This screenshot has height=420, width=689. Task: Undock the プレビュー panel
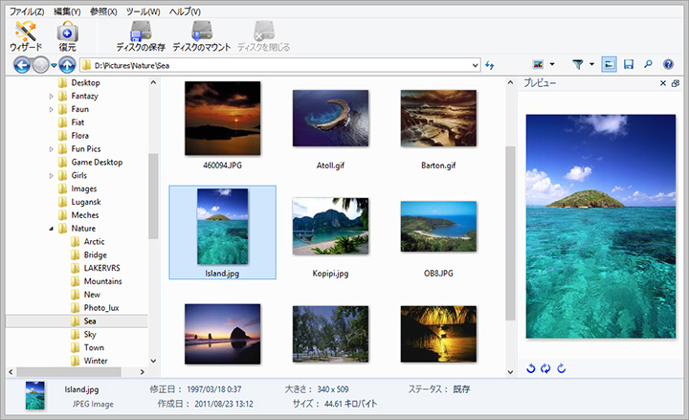(676, 83)
